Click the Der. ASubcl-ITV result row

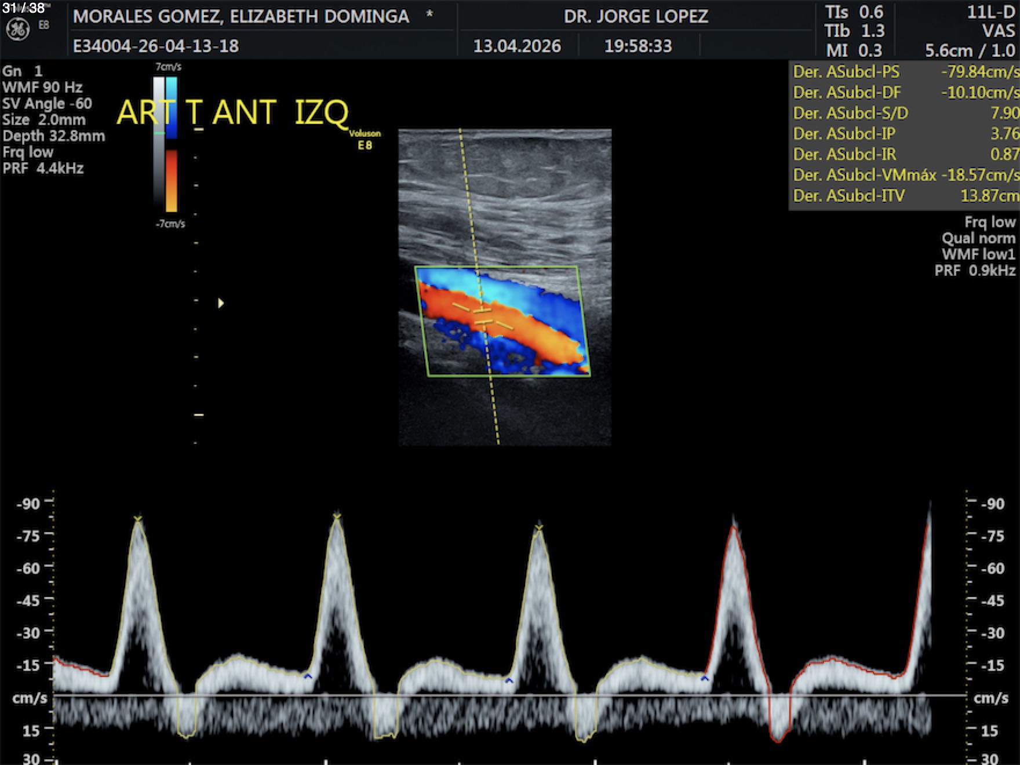905,196
